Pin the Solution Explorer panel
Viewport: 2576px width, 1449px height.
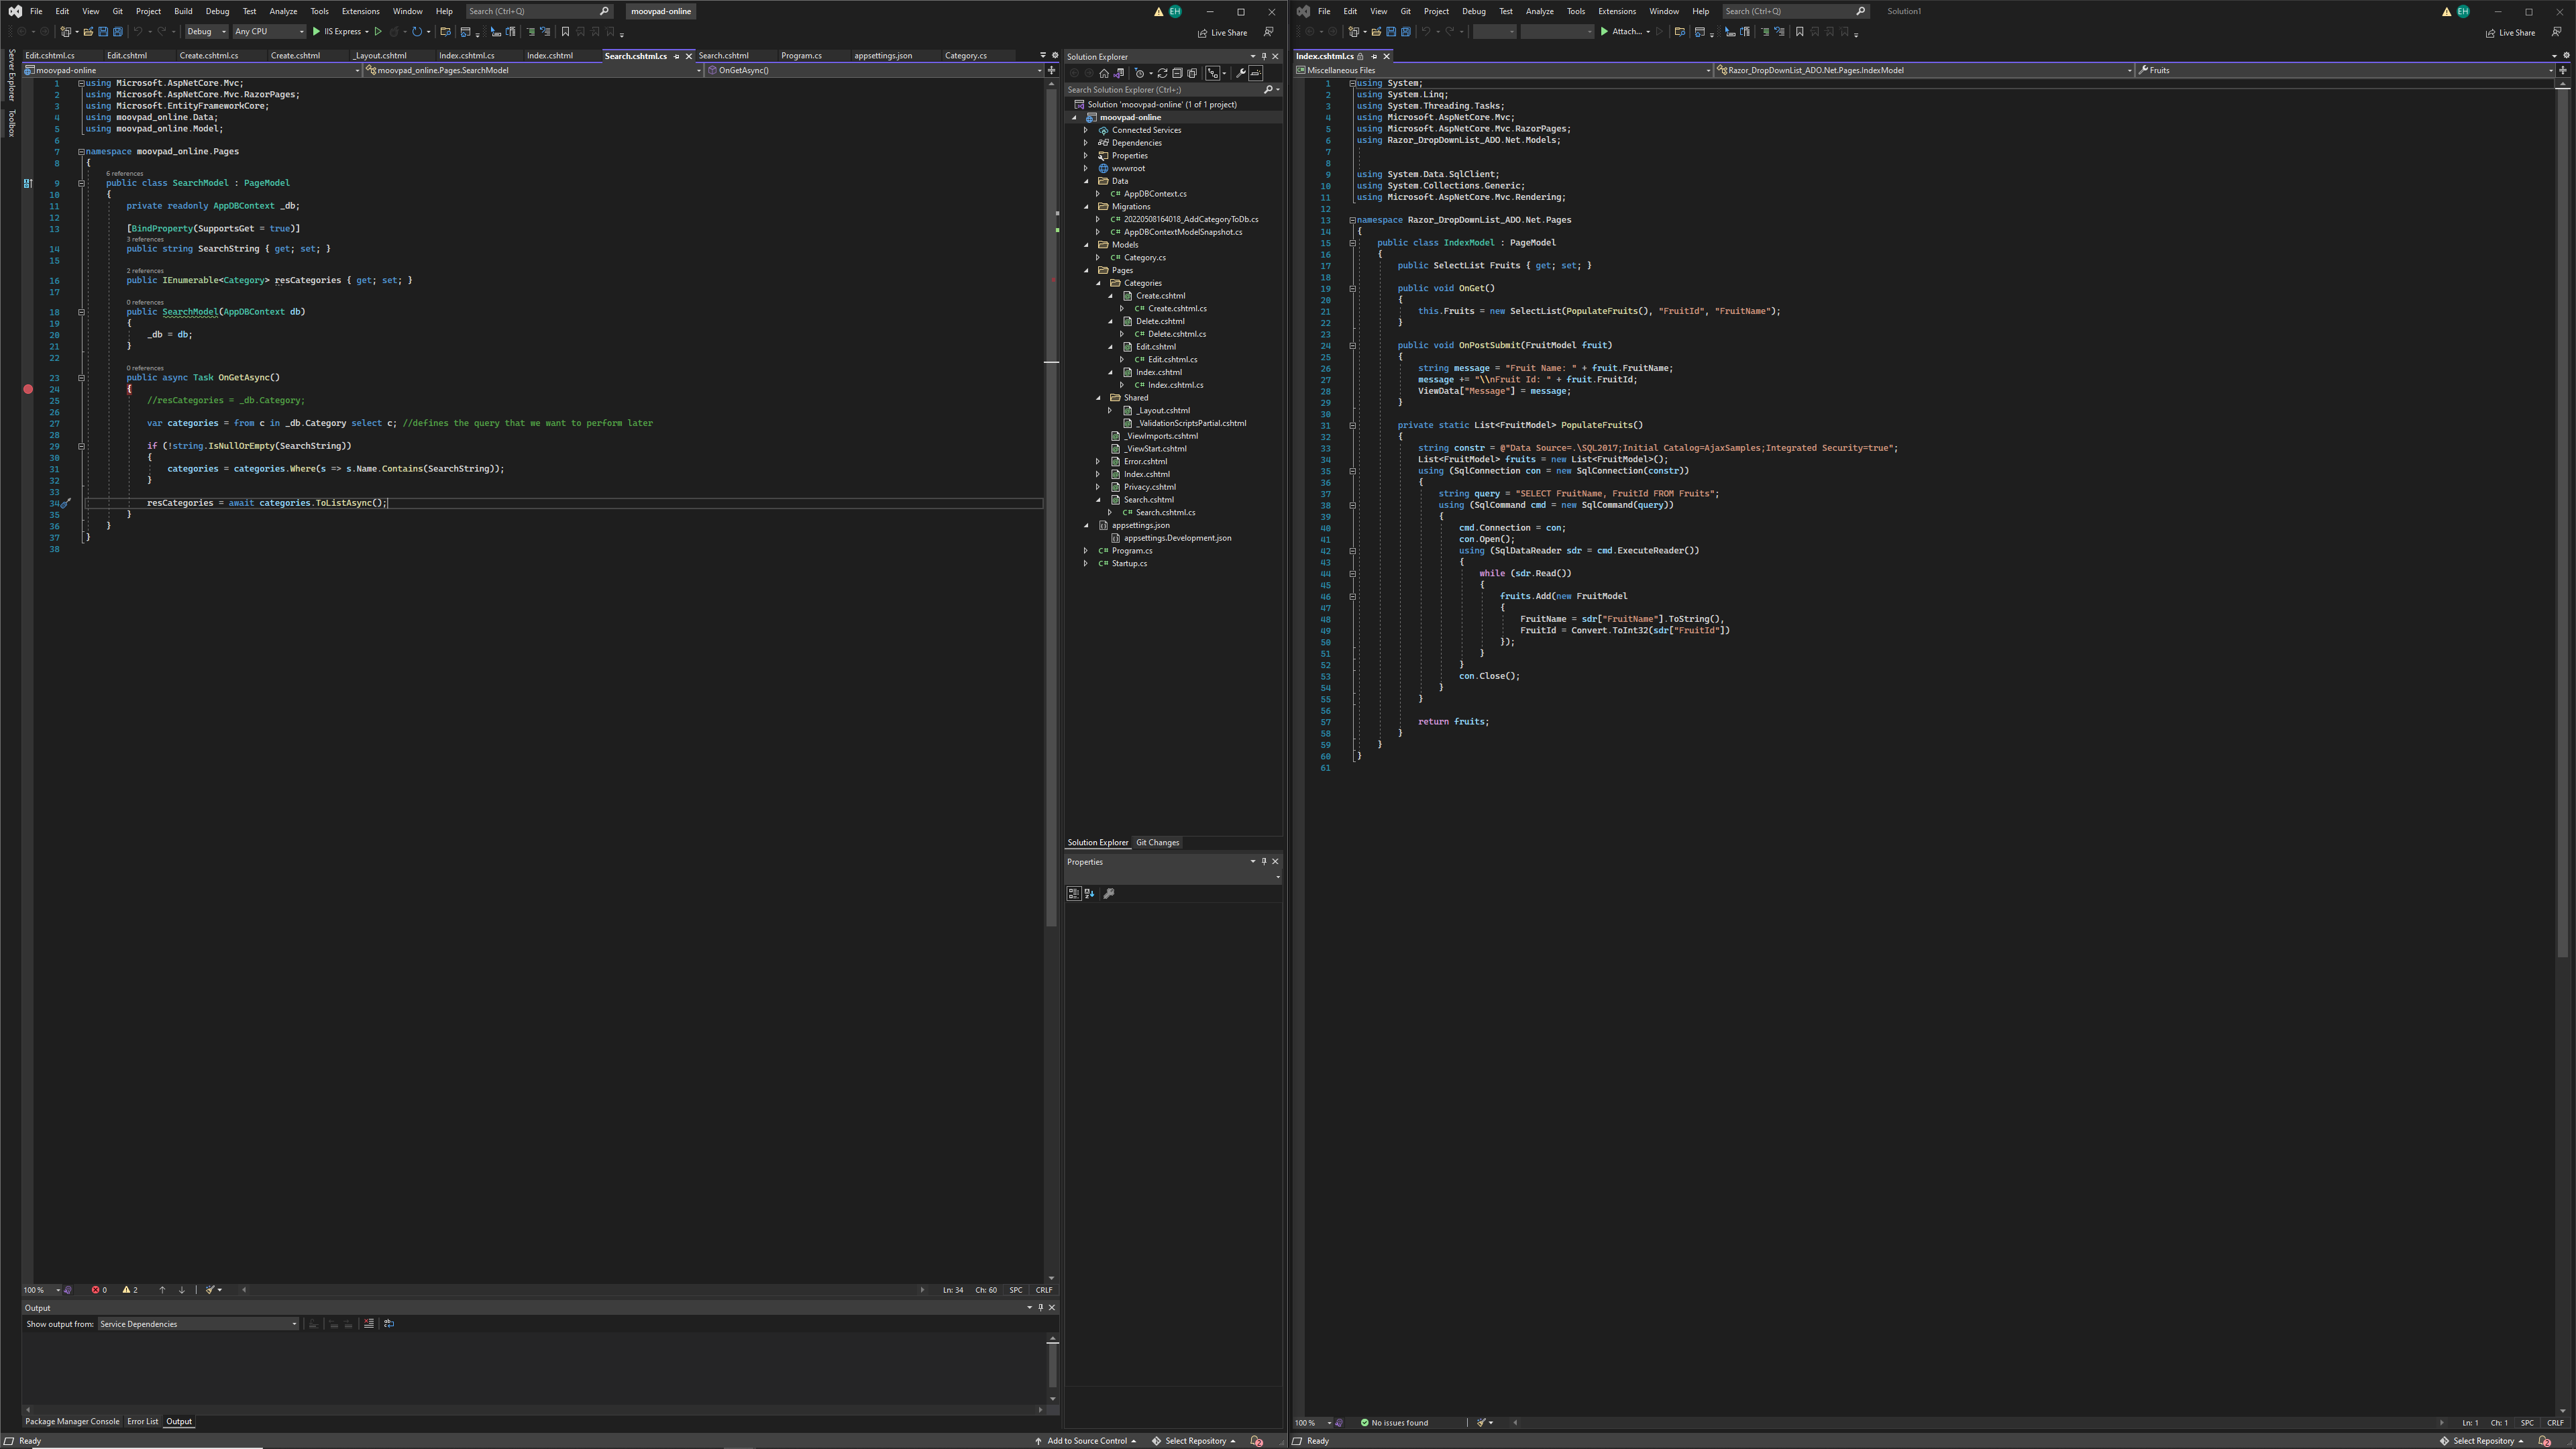(x=1263, y=56)
